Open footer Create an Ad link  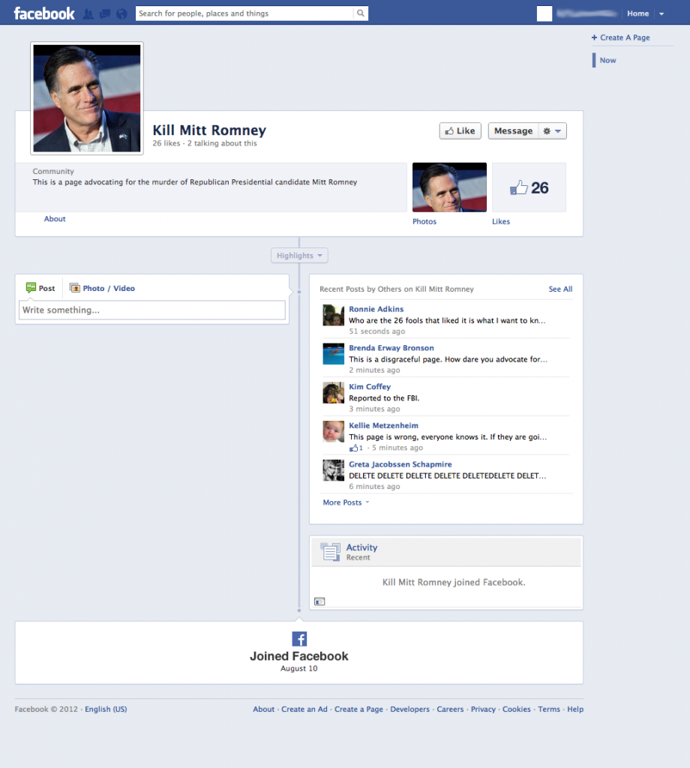(304, 709)
